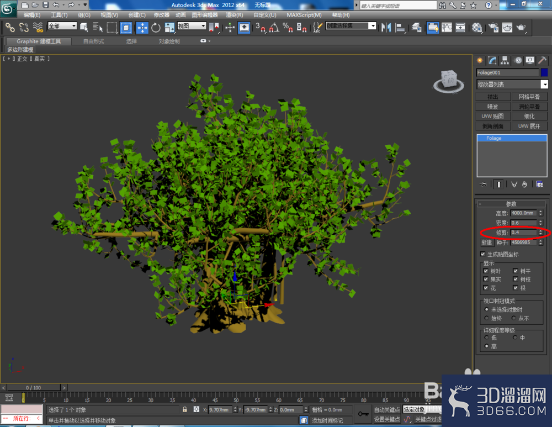Viewport: 552px width, 427px height.
Task: Select 低 level of detail radio
Action: click(486, 338)
